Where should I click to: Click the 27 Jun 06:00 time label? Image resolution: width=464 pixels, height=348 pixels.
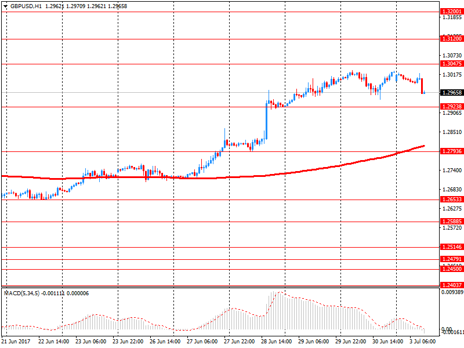coord(202,341)
